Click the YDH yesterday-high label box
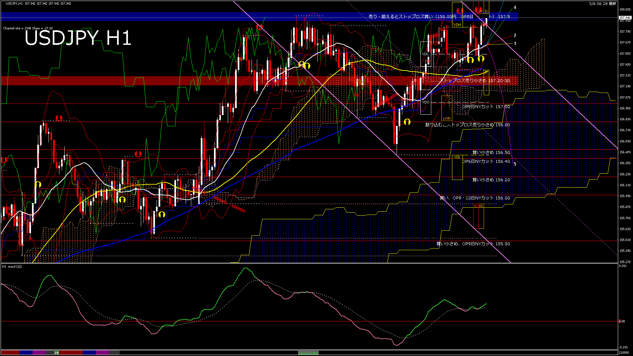Image resolution: width=633 pixels, height=356 pixels. coord(457,25)
